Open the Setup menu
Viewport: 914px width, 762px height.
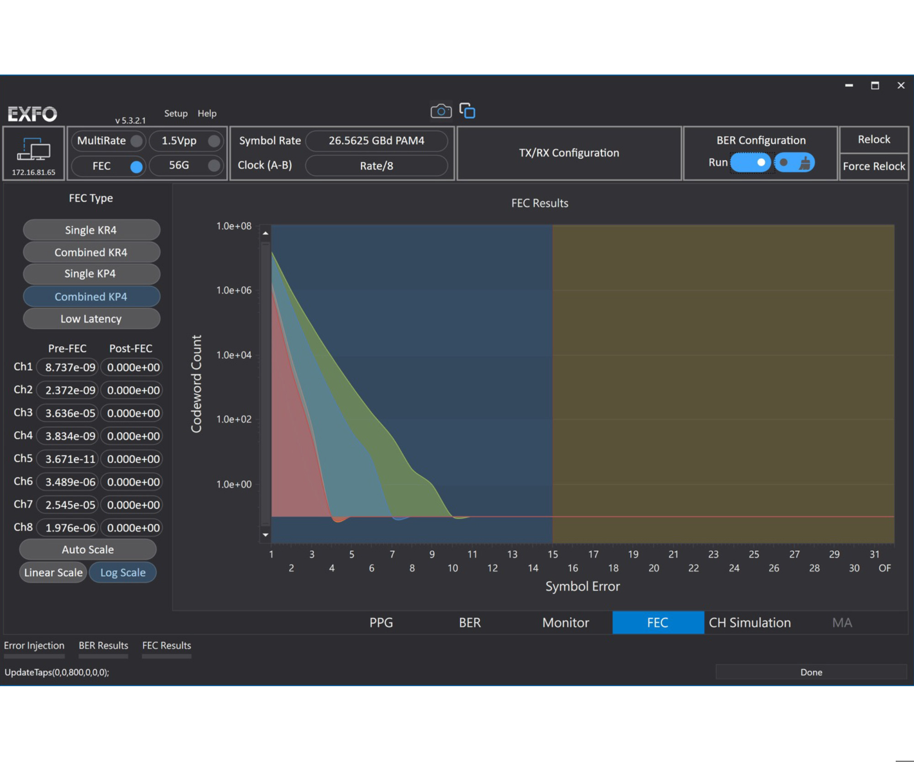pos(175,113)
